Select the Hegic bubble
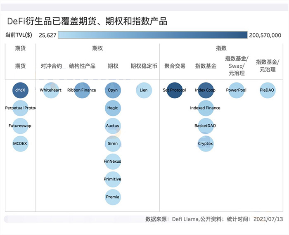The width and height of the screenshot is (289, 235). (x=113, y=108)
